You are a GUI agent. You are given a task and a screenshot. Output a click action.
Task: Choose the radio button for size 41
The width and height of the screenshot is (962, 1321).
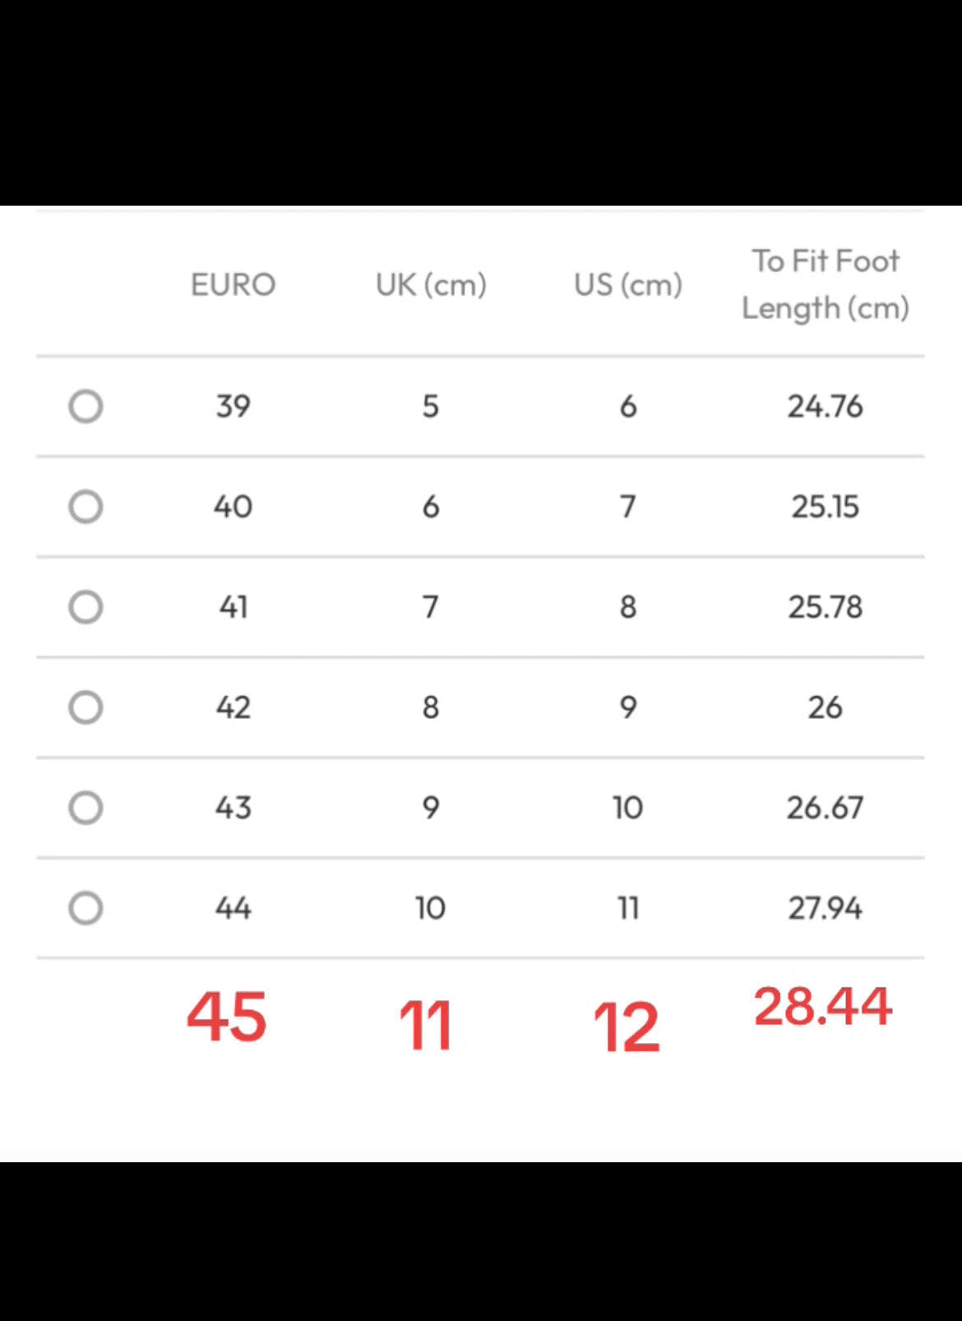(86, 607)
